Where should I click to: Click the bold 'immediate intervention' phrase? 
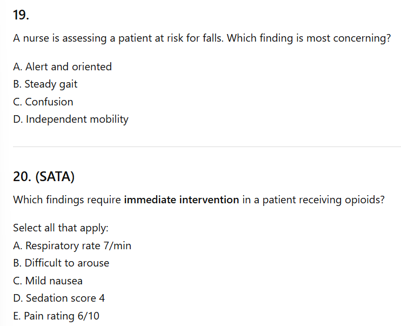(181, 199)
